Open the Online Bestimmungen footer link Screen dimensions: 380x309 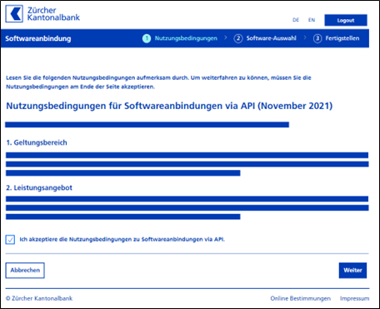301,298
